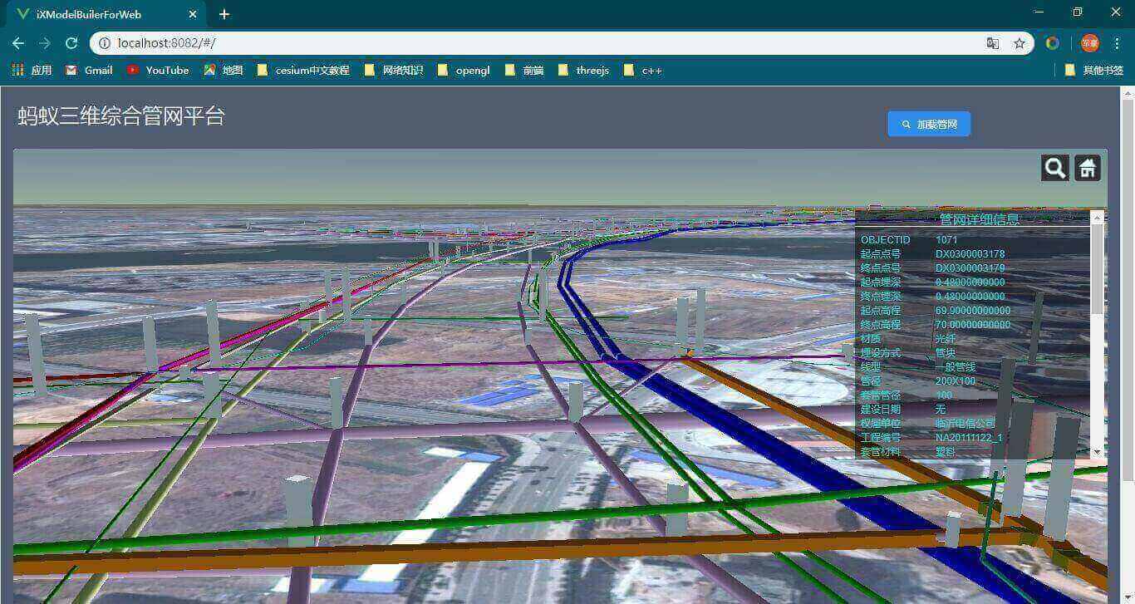Image resolution: width=1135 pixels, height=604 pixels.
Task: Open the Chrome three-dot menu
Action: 1117,43
